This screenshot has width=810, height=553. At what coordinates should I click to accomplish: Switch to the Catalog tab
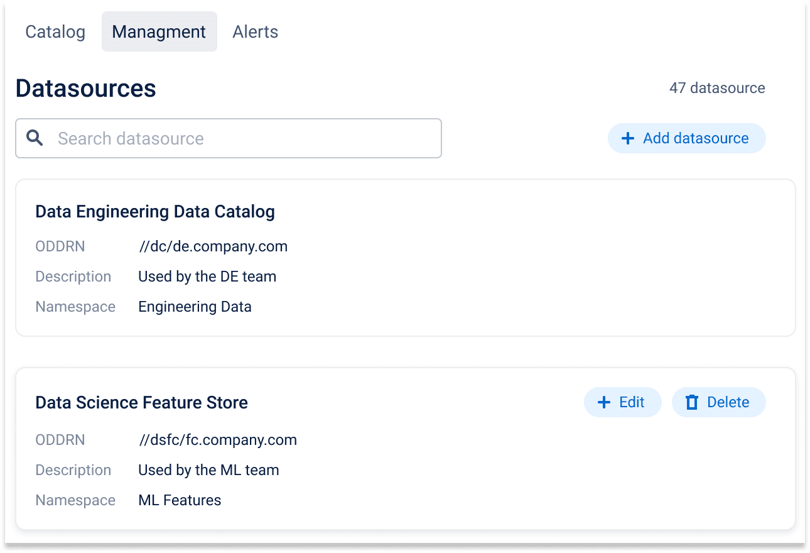55,32
